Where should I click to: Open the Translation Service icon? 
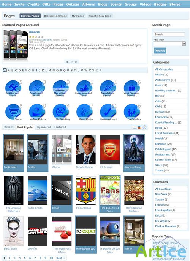click(x=108, y=88)
